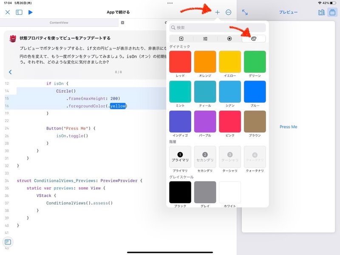Screen dimensions: 340x255
Task: Toggle the preview panel icon
Action: pyautogui.click(x=332, y=12)
